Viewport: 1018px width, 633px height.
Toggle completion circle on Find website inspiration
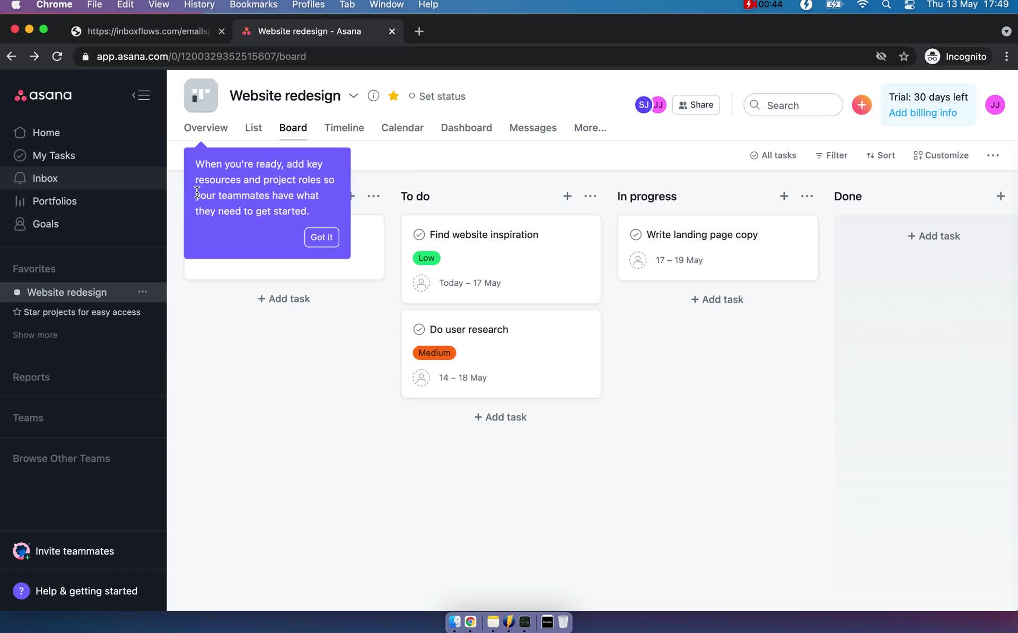(419, 234)
